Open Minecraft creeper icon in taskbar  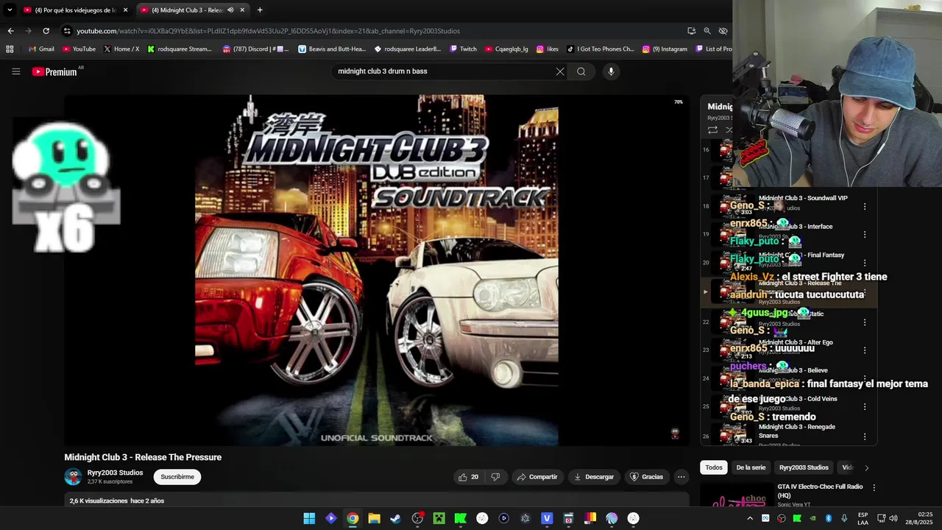coord(439,518)
